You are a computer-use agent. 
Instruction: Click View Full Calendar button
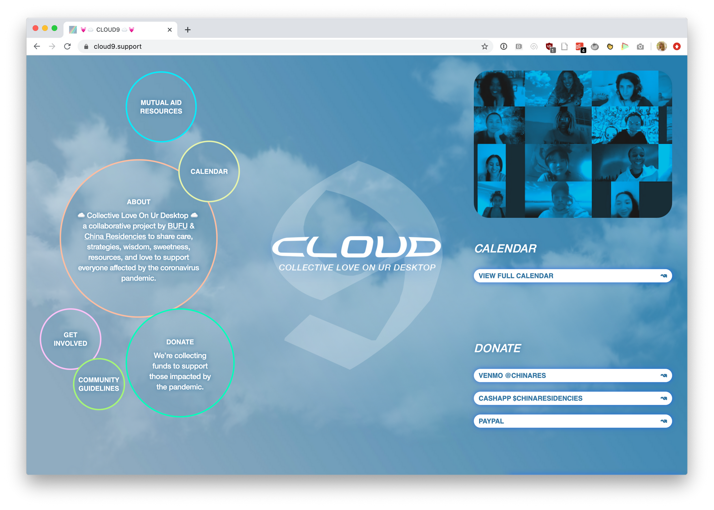point(572,276)
